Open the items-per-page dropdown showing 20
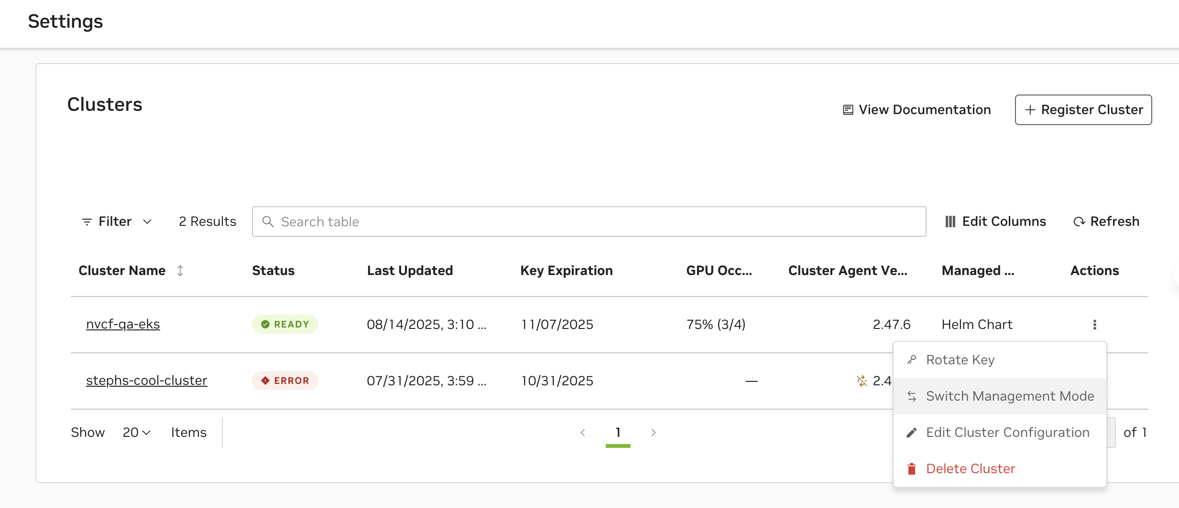This screenshot has width=1179, height=508. pyautogui.click(x=136, y=433)
